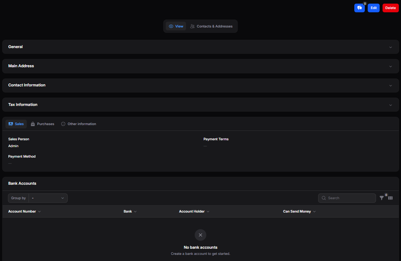Click the Tax Information section title

(23, 104)
